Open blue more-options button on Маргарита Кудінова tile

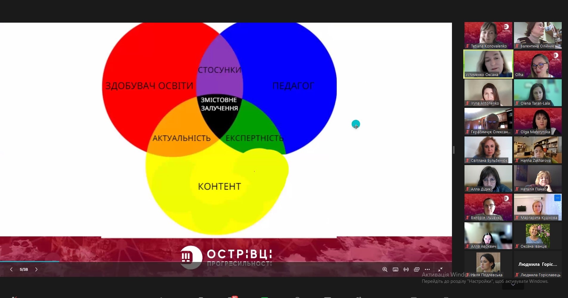tap(557, 198)
